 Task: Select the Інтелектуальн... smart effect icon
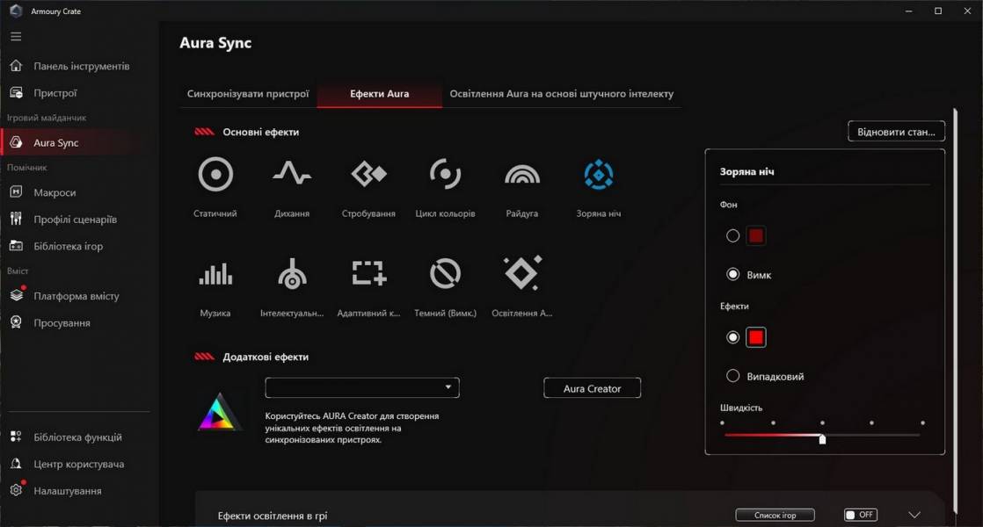(x=292, y=274)
